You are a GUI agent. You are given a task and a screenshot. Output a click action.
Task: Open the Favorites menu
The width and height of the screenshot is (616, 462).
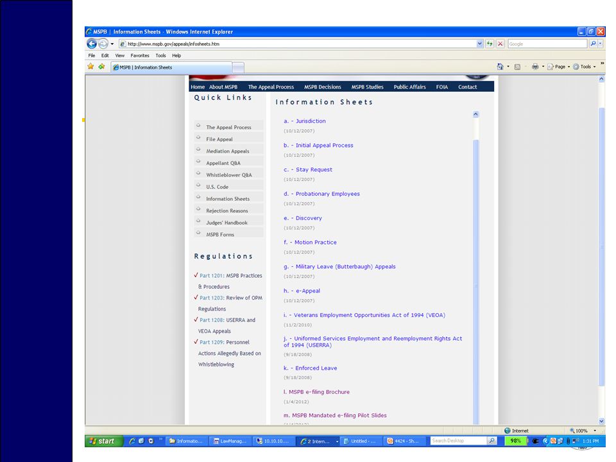click(140, 55)
